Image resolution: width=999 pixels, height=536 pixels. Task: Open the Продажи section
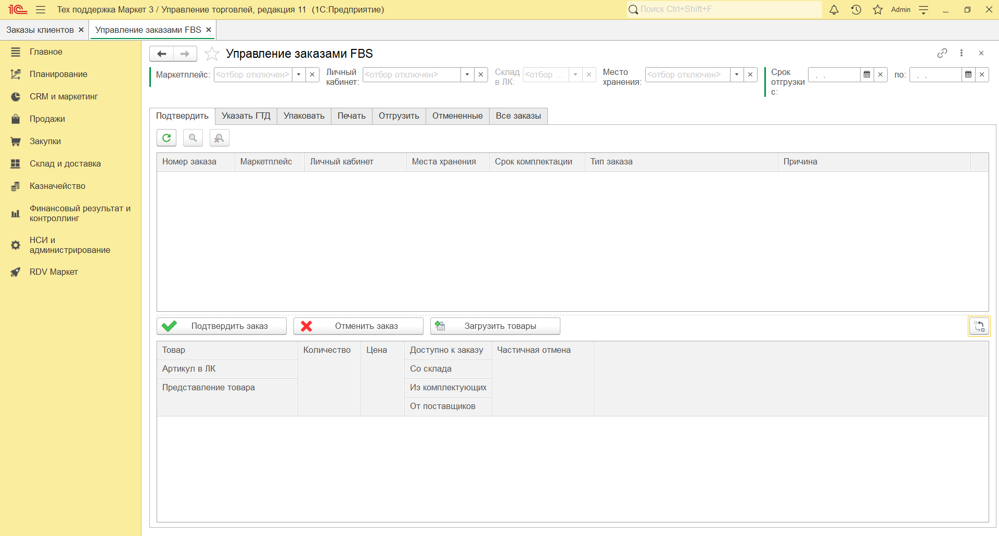click(x=47, y=119)
